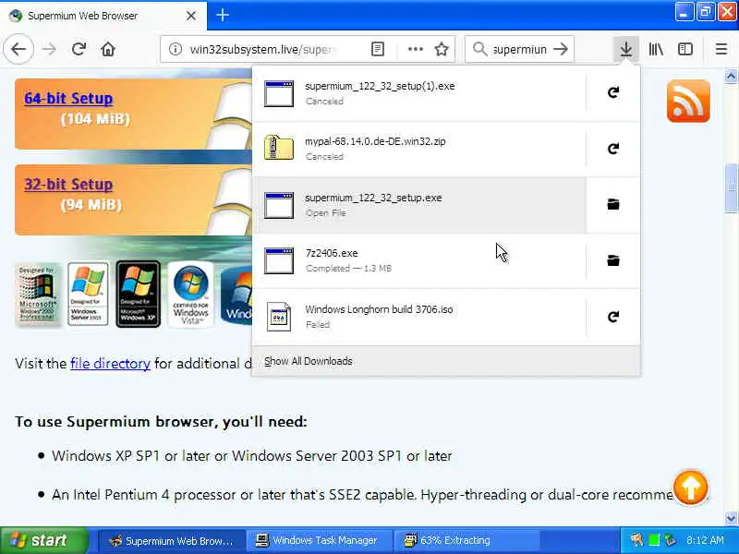739x554 pixels.
Task: Switch to Supermium Web Browser taskbar item
Action: tap(171, 541)
